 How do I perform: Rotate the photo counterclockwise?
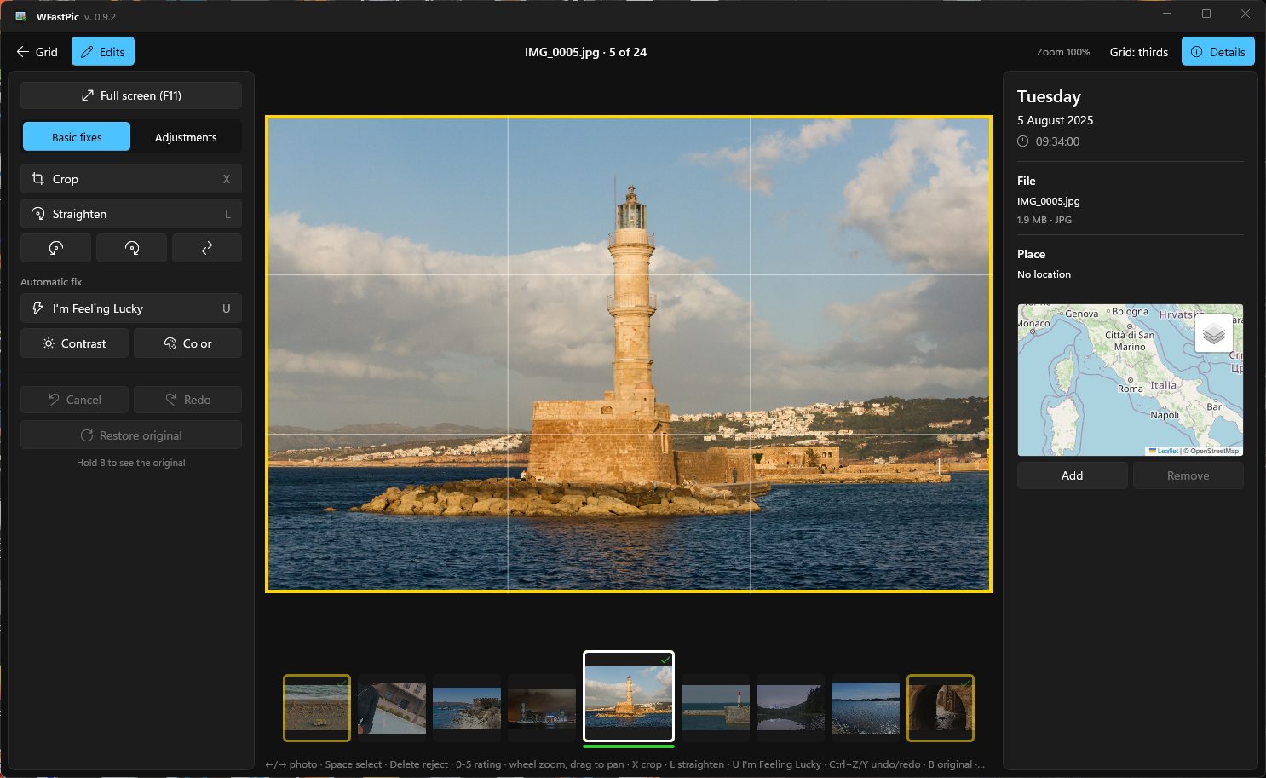tap(55, 248)
